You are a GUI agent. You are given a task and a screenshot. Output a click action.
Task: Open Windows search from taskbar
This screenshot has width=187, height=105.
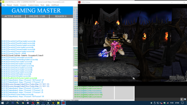point(7,103)
